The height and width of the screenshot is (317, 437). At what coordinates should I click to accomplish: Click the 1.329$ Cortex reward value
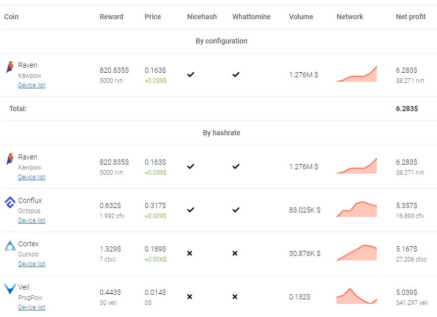(x=110, y=249)
